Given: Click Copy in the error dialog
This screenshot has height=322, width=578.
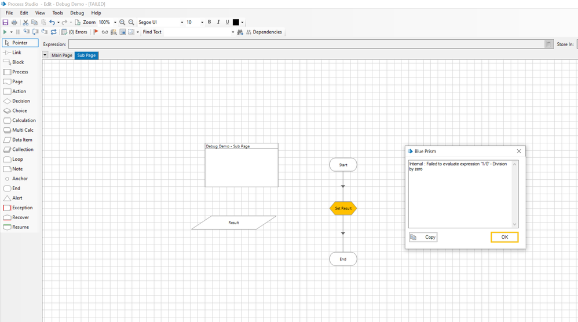Looking at the screenshot, I should point(423,237).
